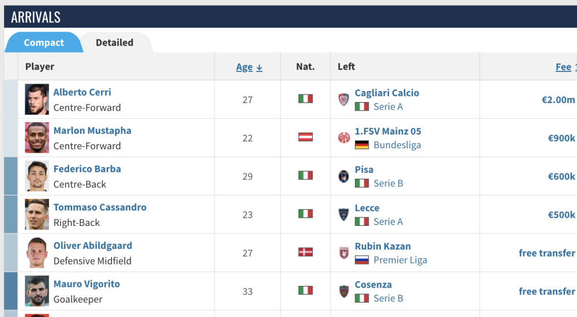Click the 1.FSV Mainz 05 crest icon

coord(344,138)
